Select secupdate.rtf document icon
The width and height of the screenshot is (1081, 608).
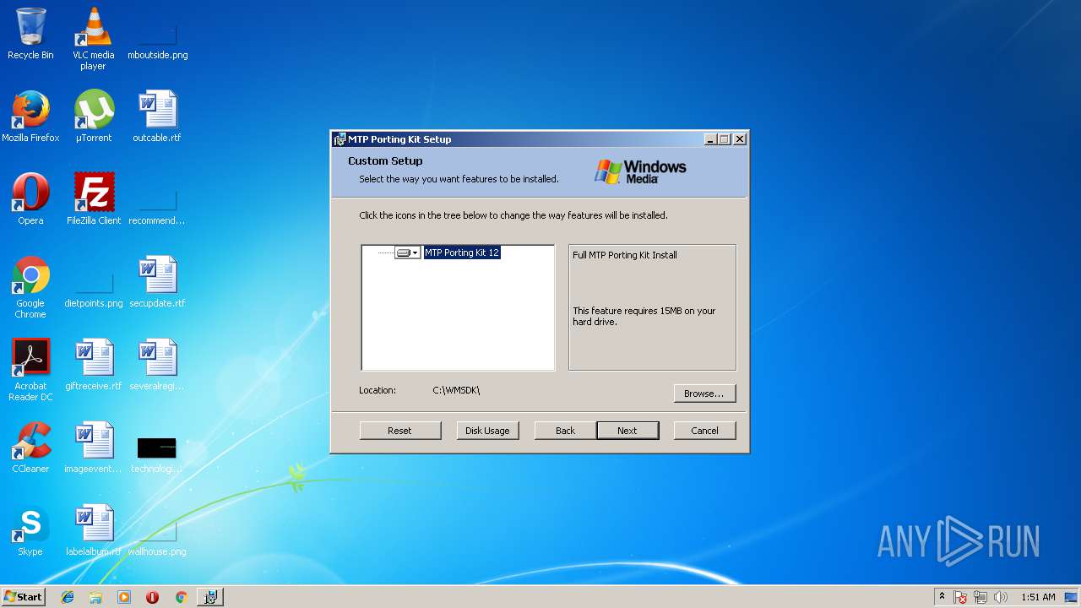[157, 282]
